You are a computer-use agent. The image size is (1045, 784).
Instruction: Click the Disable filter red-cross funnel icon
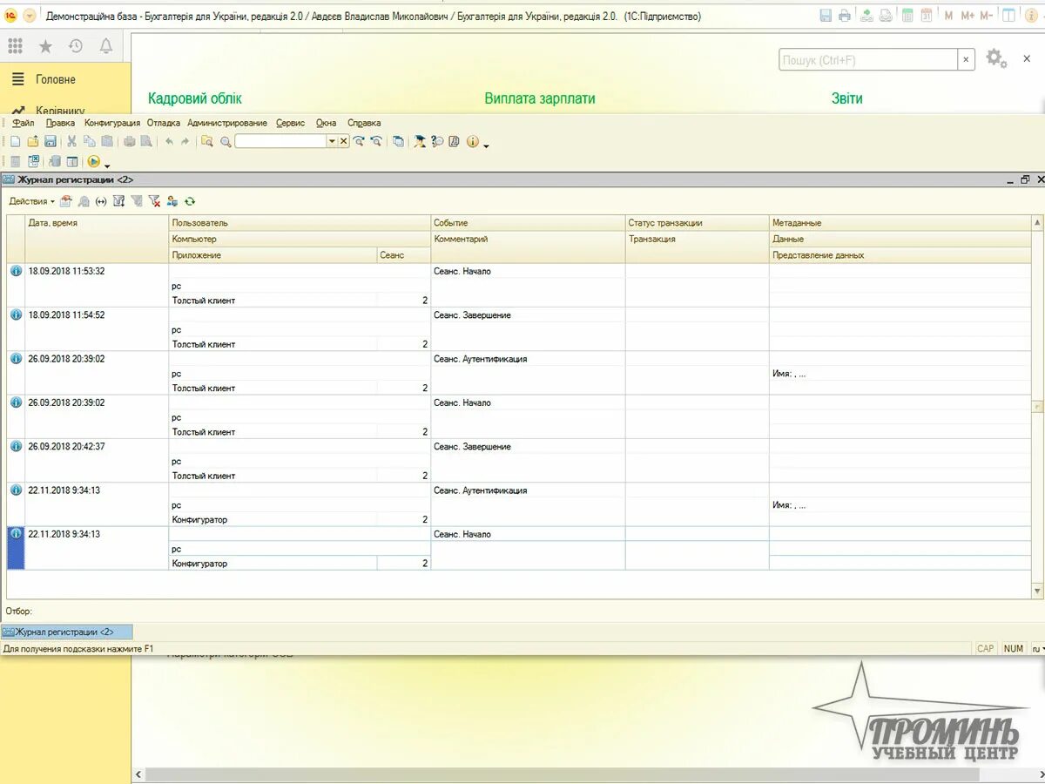pos(154,201)
